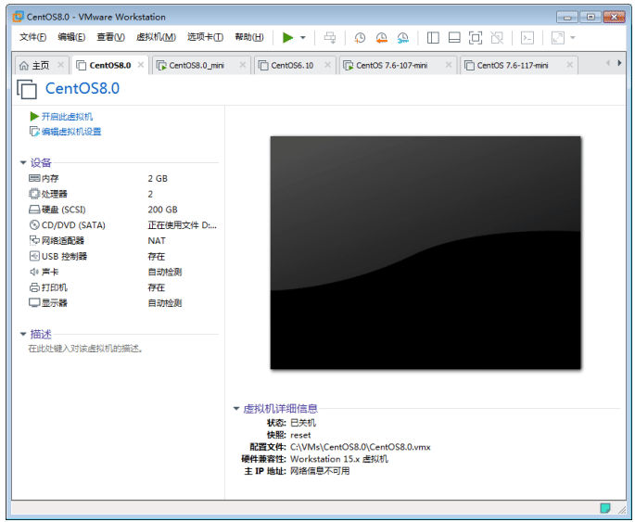Open the 虚拟机(M) menu

click(x=156, y=37)
